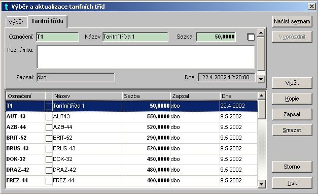The image size is (318, 194).
Task: Click the Vložit button
Action: [292, 83]
